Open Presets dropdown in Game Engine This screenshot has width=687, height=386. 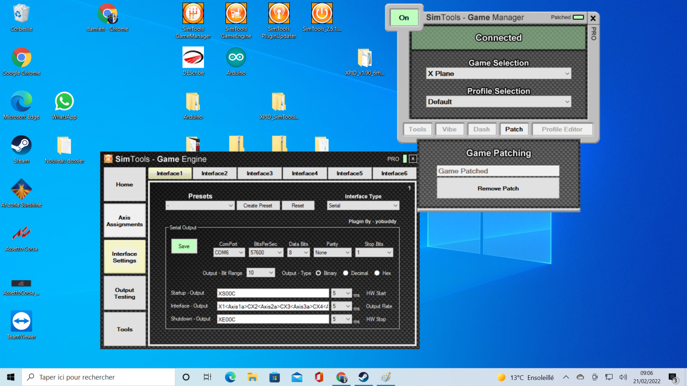pyautogui.click(x=200, y=205)
